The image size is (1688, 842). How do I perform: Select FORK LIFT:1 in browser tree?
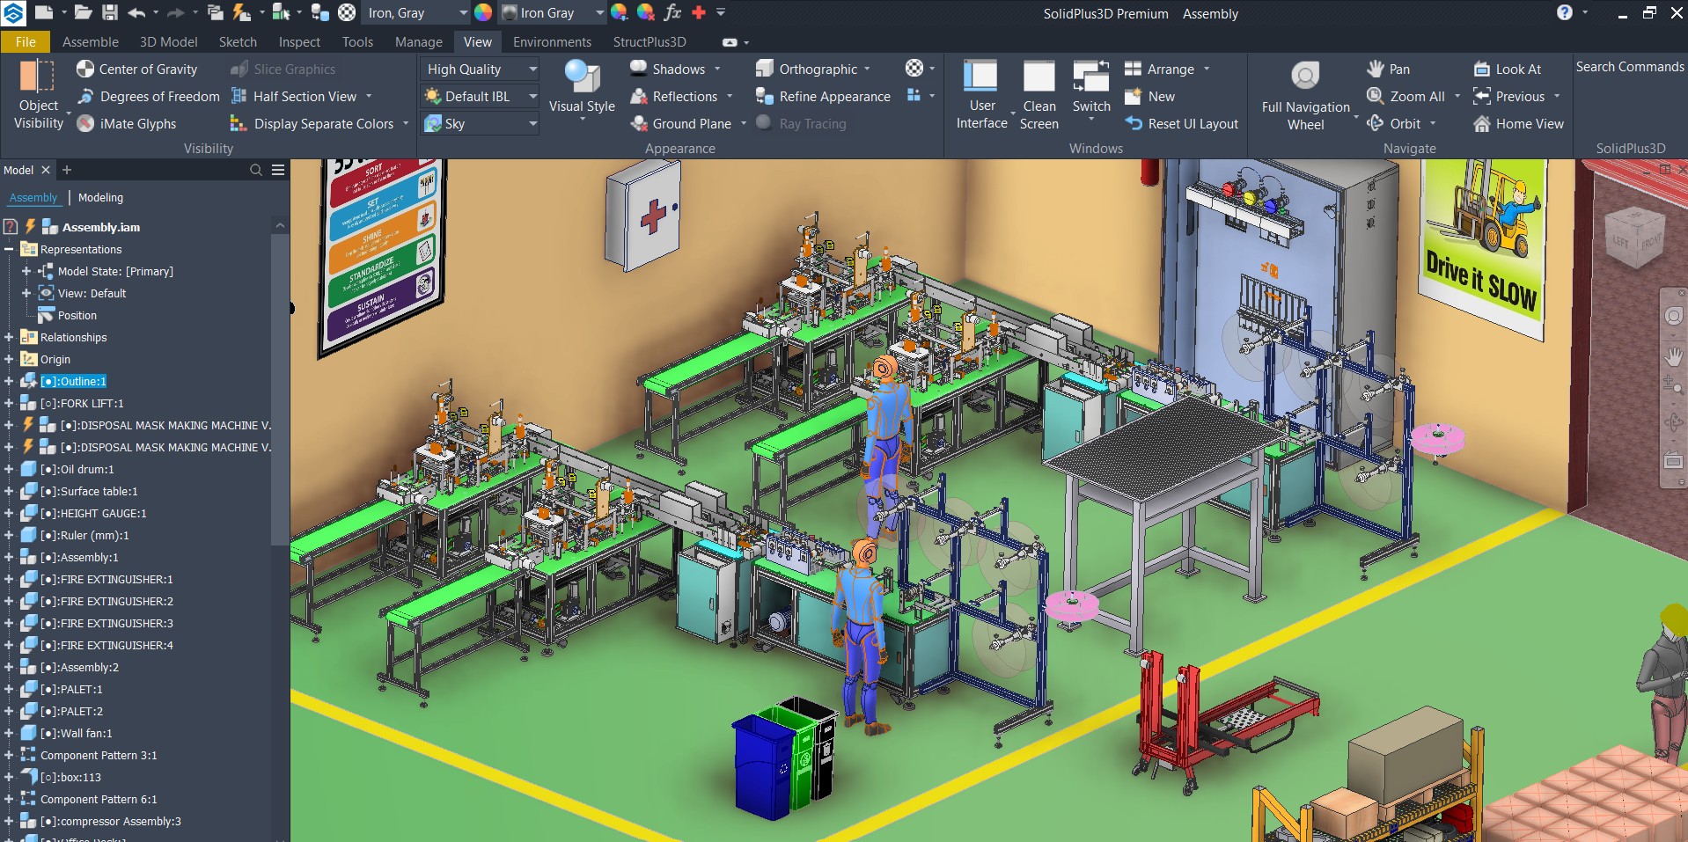[82, 403]
